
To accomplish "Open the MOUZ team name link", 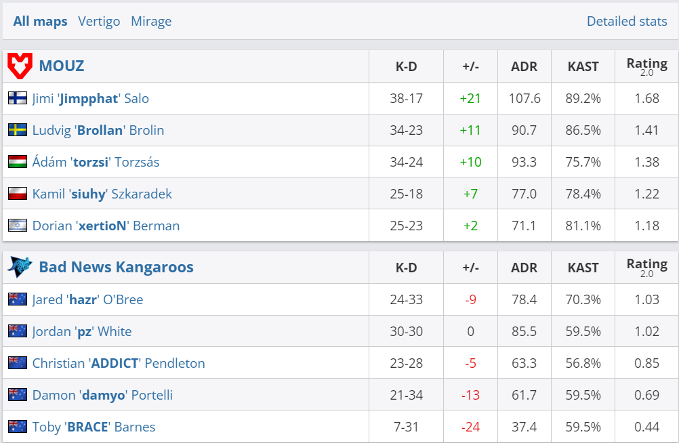I will click(62, 66).
